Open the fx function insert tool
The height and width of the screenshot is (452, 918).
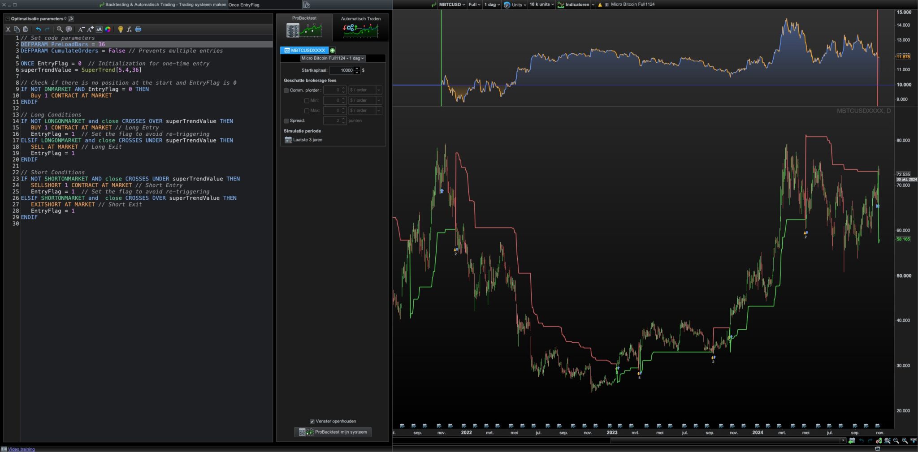click(129, 29)
